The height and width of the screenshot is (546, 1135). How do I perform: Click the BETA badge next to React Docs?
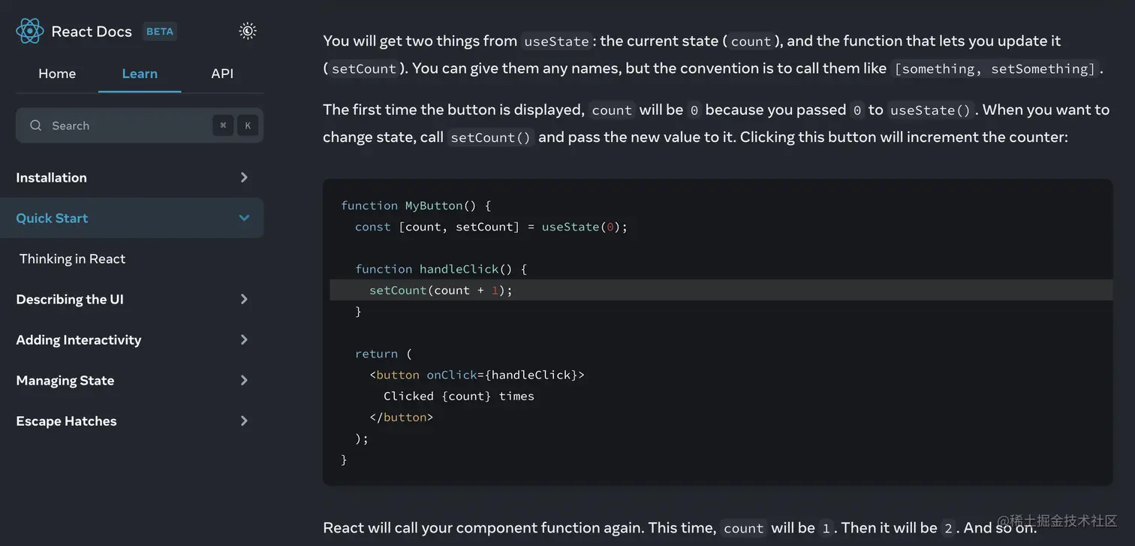[160, 32]
